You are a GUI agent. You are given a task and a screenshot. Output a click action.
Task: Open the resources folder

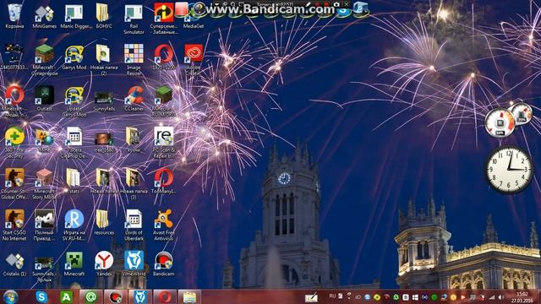coord(103,223)
